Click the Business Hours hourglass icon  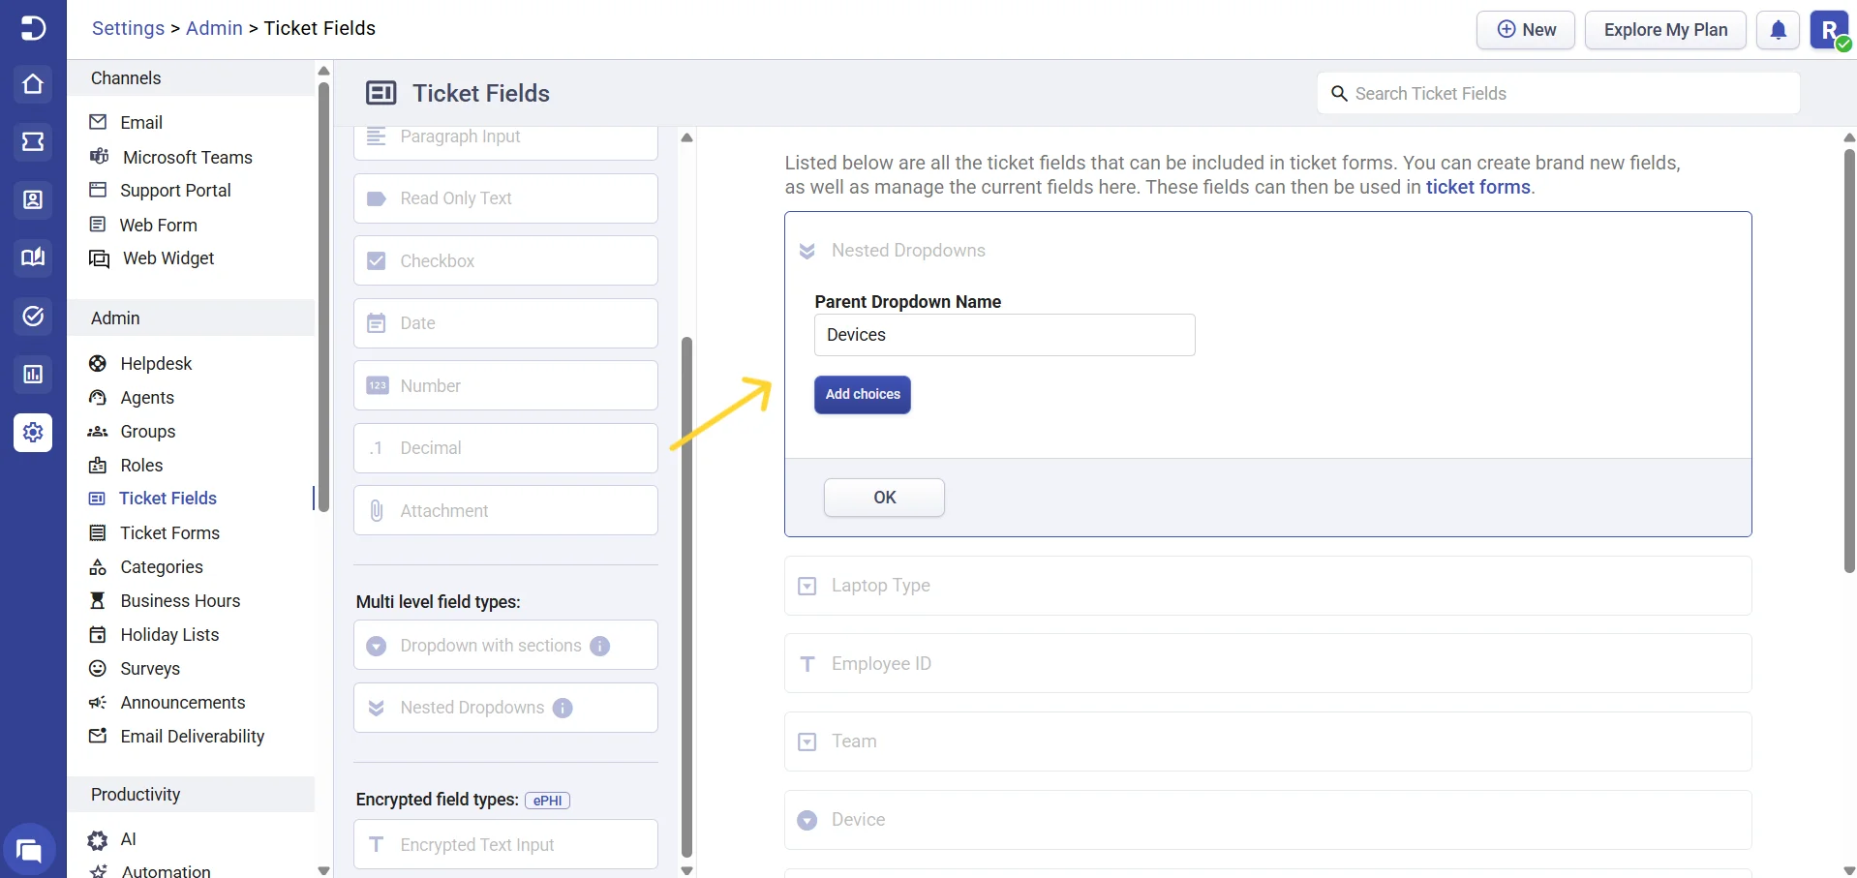tap(98, 600)
